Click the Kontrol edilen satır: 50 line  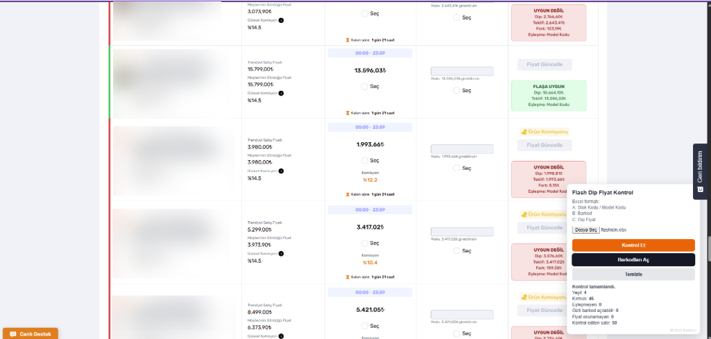(x=594, y=322)
